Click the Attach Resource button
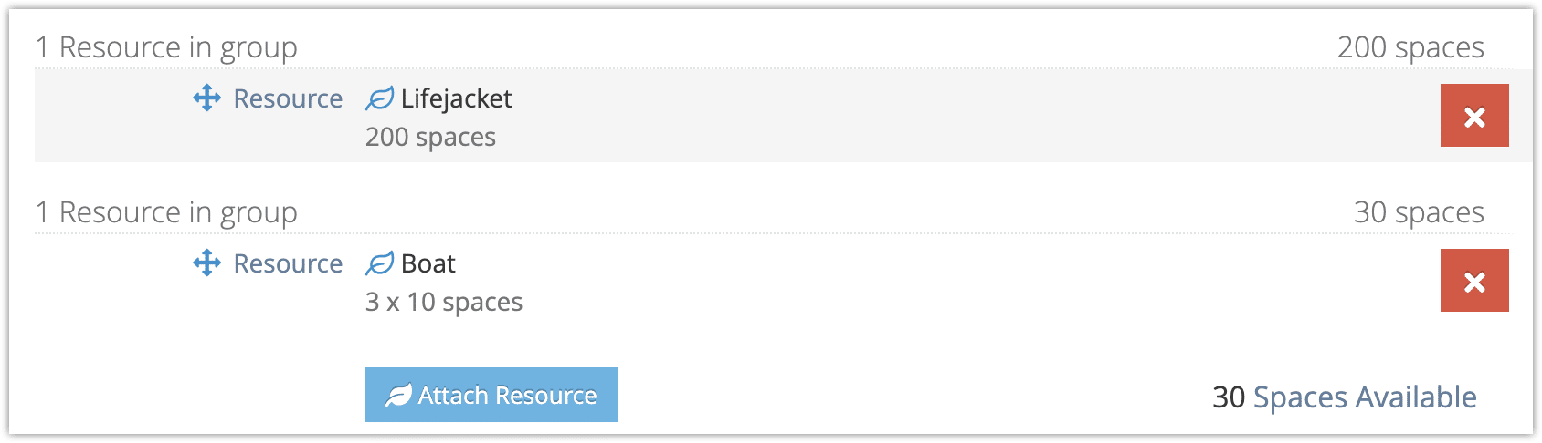1542x443 pixels. point(491,395)
